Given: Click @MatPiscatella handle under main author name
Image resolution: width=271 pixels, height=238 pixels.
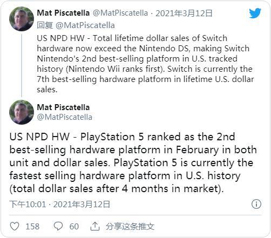Looking at the screenshot, I should [64, 117].
